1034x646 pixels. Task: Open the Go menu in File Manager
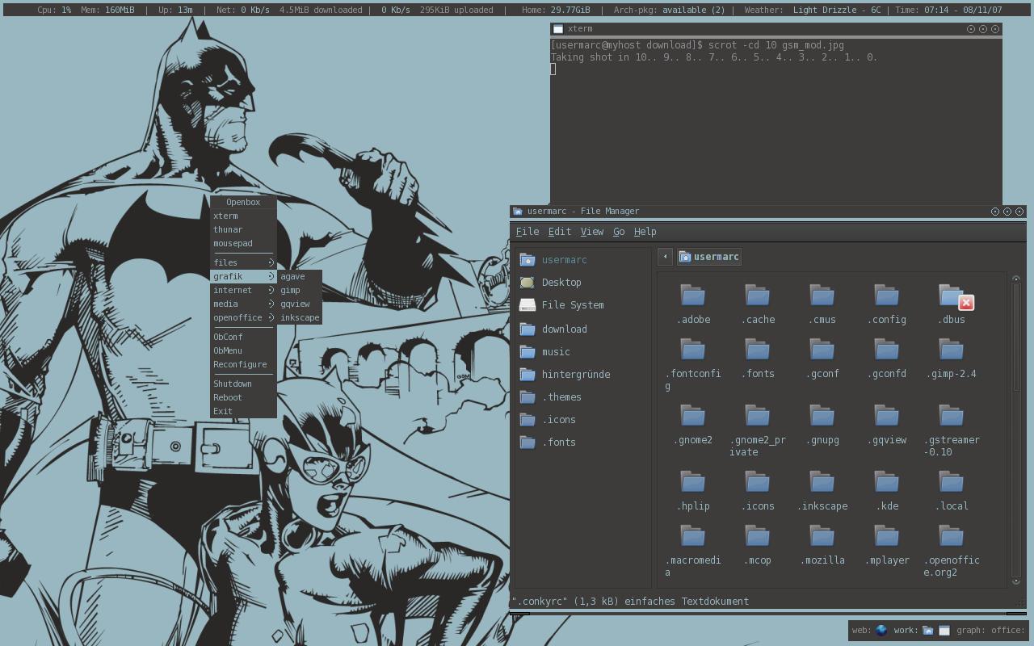click(x=619, y=232)
